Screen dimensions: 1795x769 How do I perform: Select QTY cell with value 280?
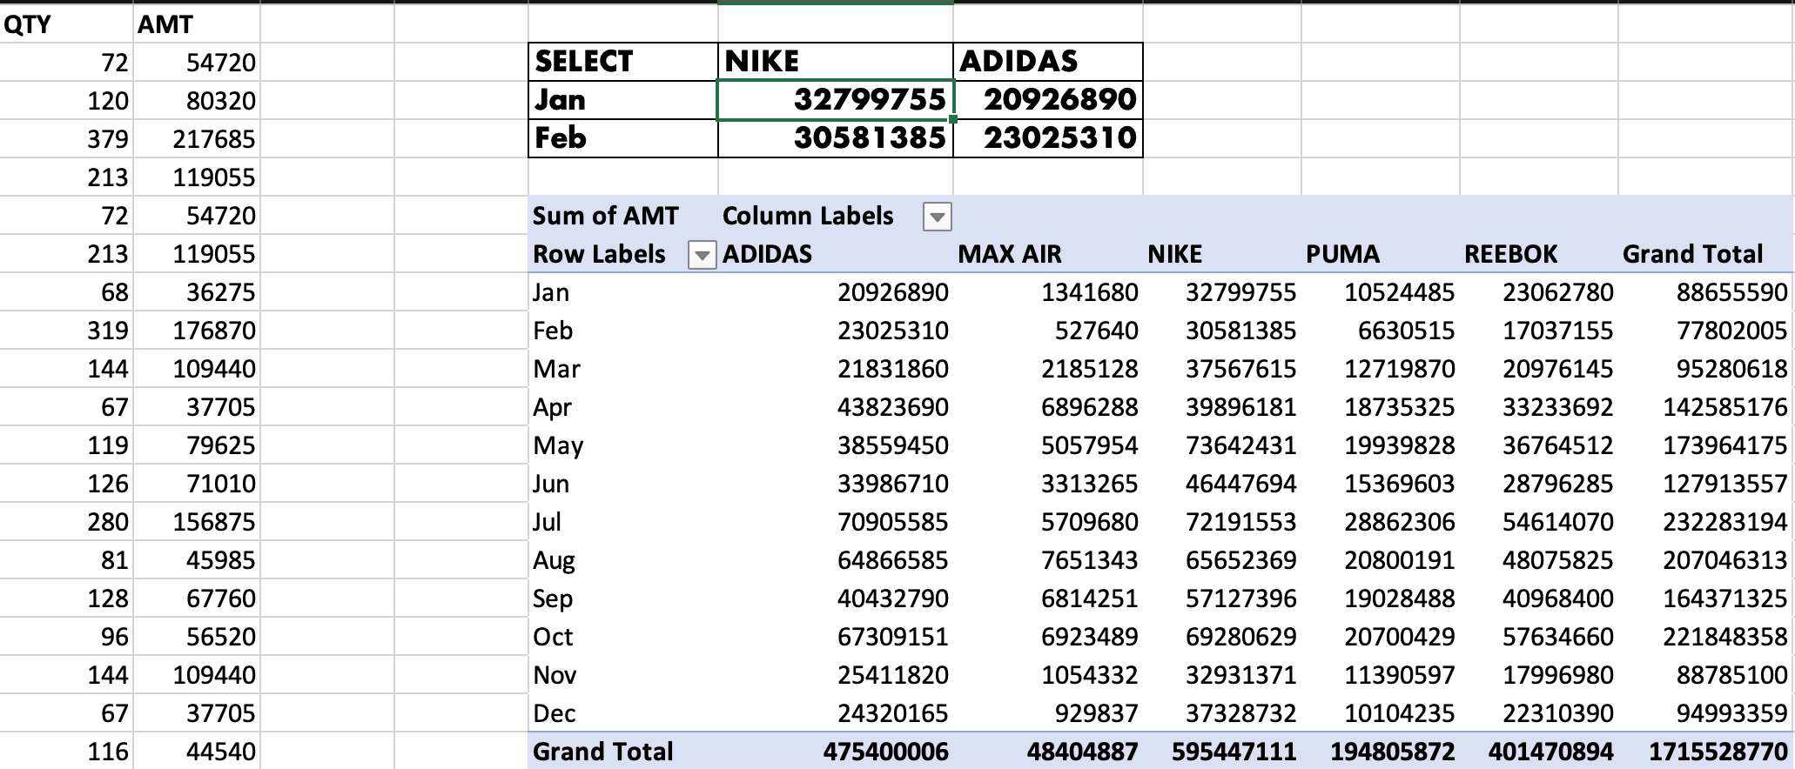coord(67,522)
